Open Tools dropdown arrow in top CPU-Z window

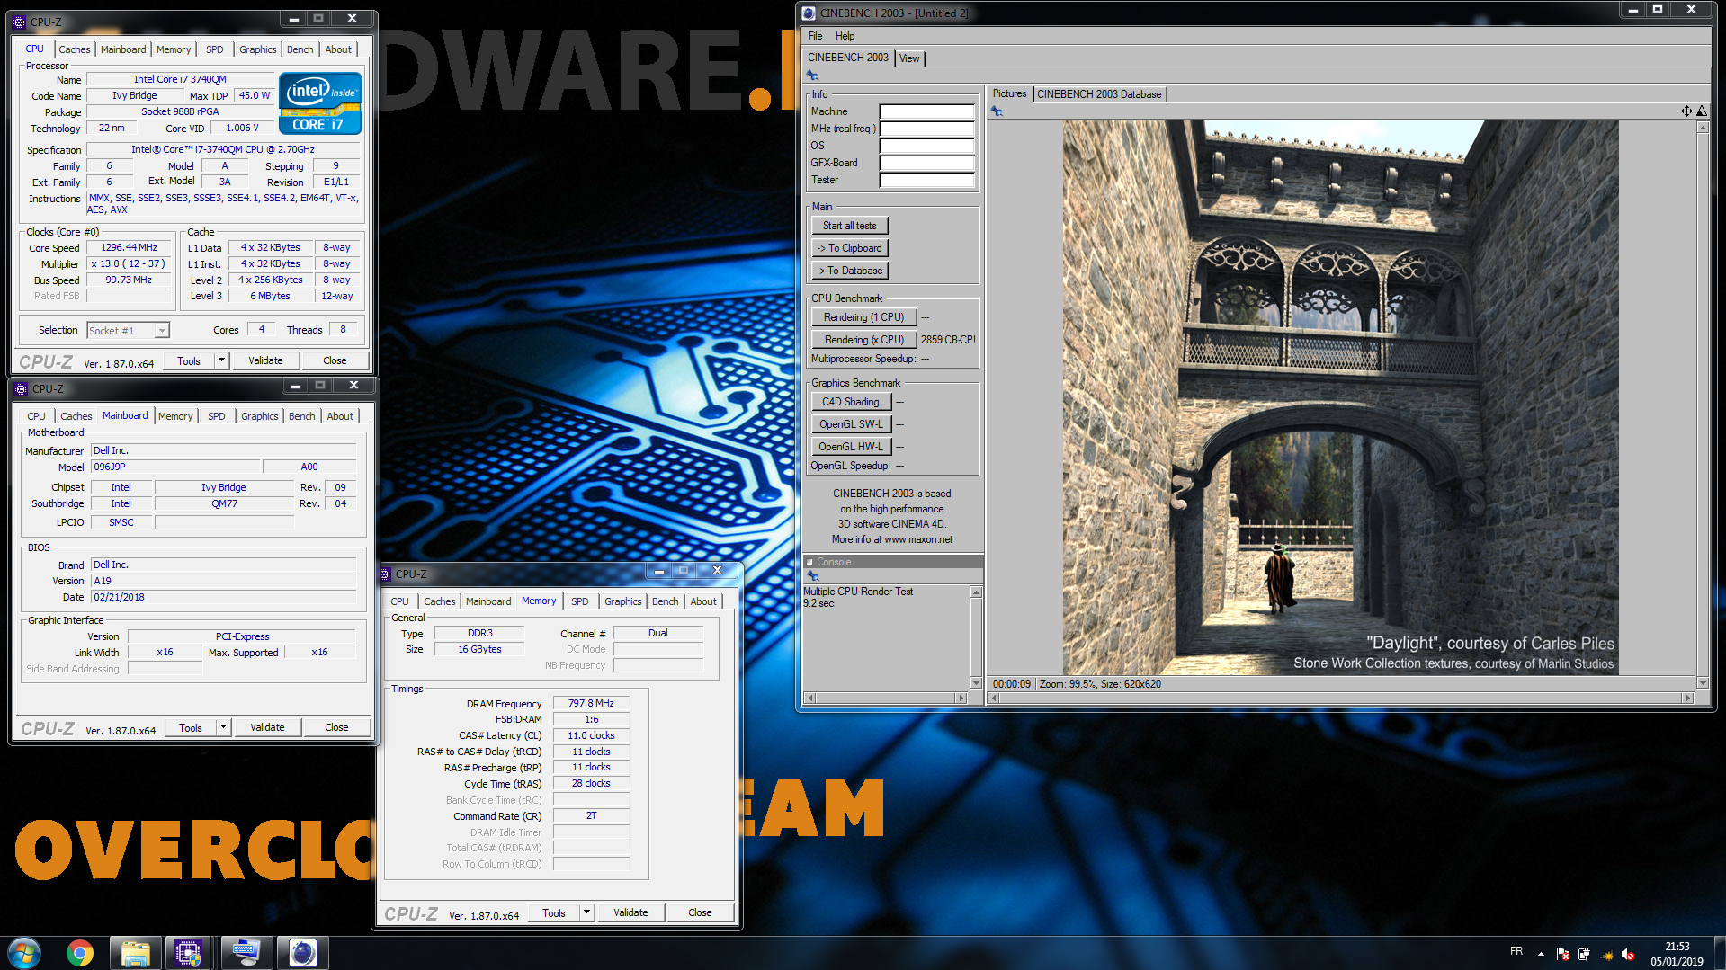click(x=221, y=360)
